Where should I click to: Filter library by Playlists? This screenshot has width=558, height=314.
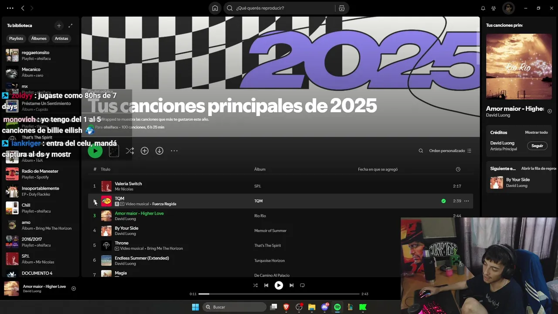[x=16, y=38]
